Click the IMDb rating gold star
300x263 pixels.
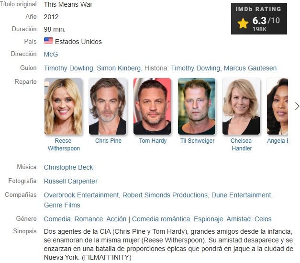pyautogui.click(x=243, y=23)
